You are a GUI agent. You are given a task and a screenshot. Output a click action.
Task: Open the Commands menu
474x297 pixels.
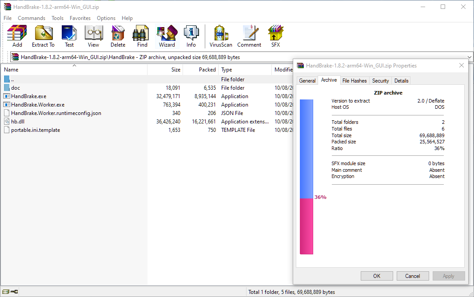(x=32, y=18)
